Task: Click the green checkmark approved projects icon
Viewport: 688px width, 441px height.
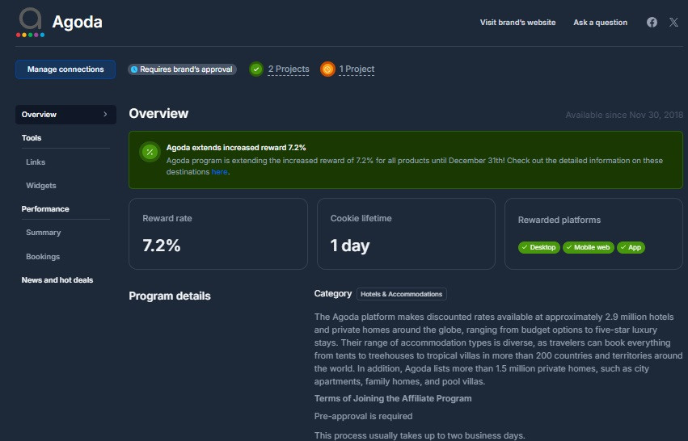Action: [256, 69]
